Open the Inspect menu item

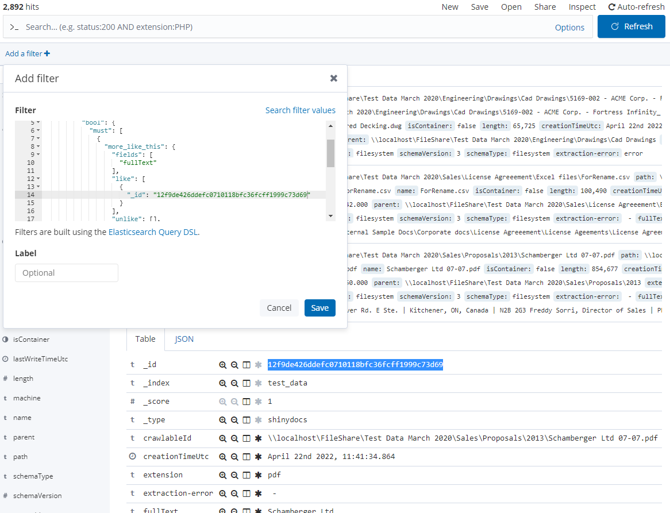(582, 7)
